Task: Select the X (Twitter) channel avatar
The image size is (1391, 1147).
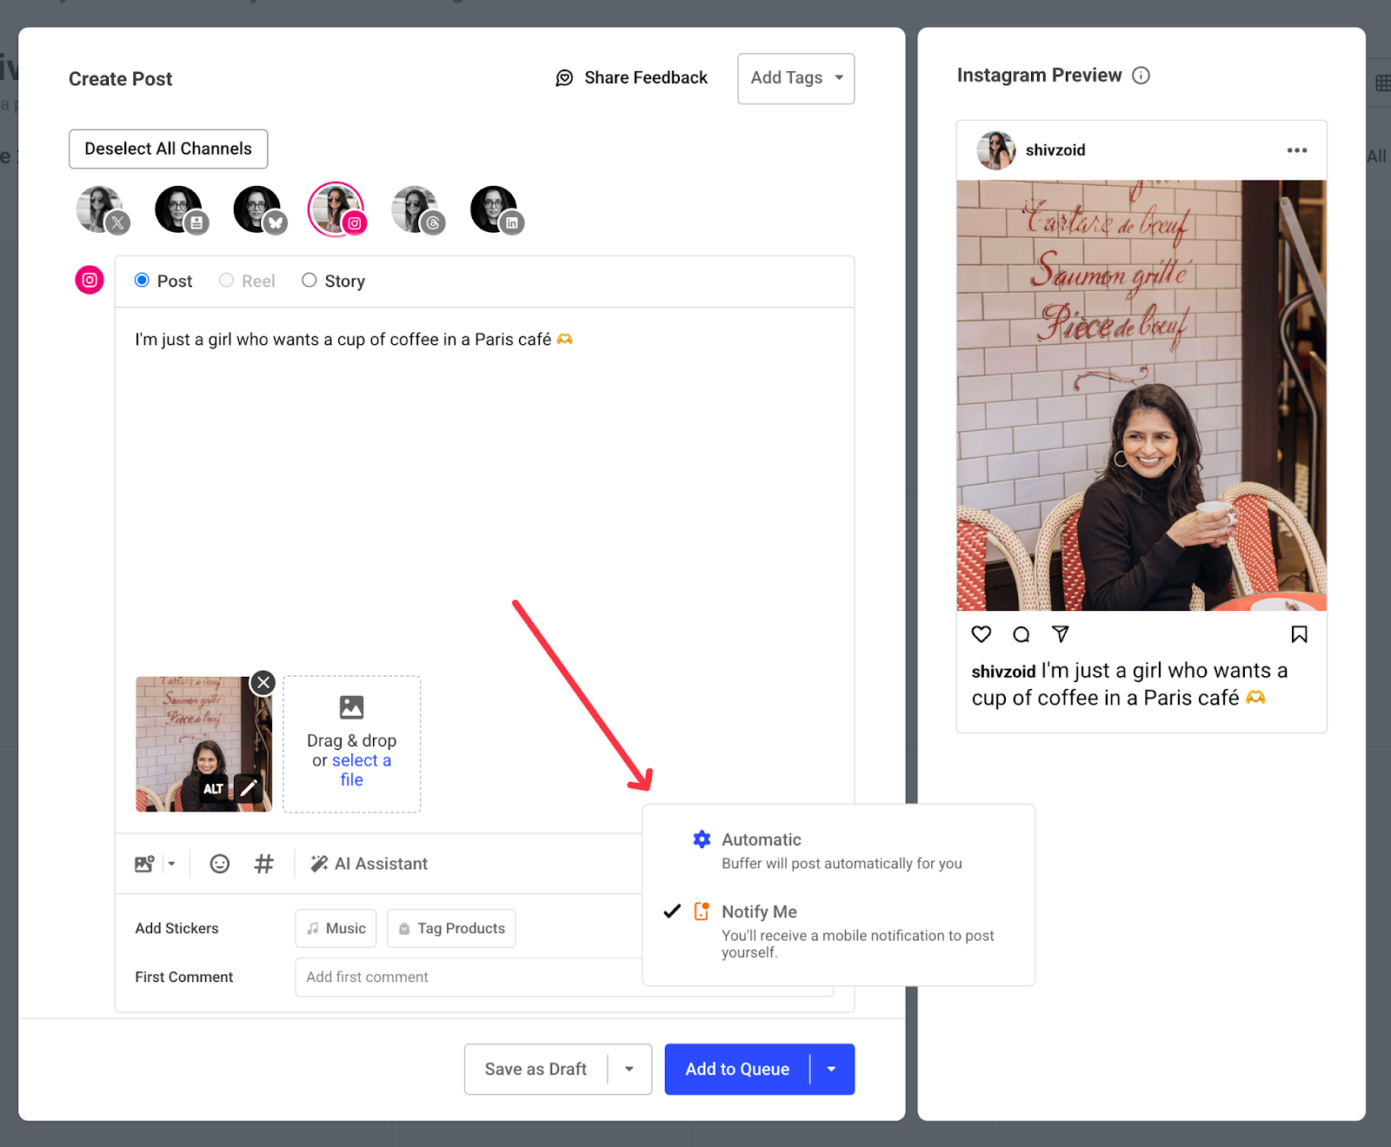Action: tap(100, 209)
